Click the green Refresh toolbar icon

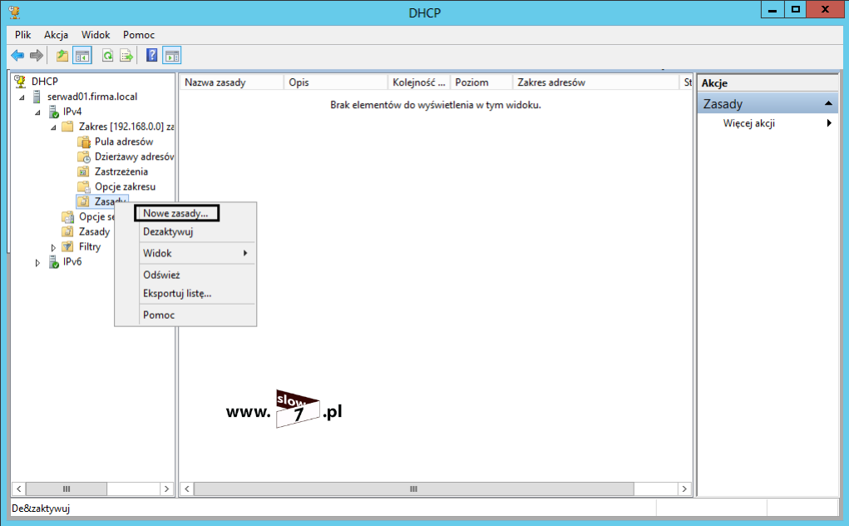coord(107,56)
